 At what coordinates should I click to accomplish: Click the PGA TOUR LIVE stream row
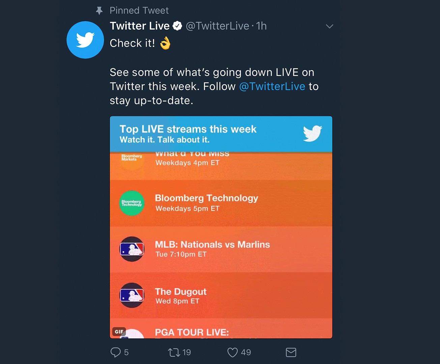click(192, 332)
